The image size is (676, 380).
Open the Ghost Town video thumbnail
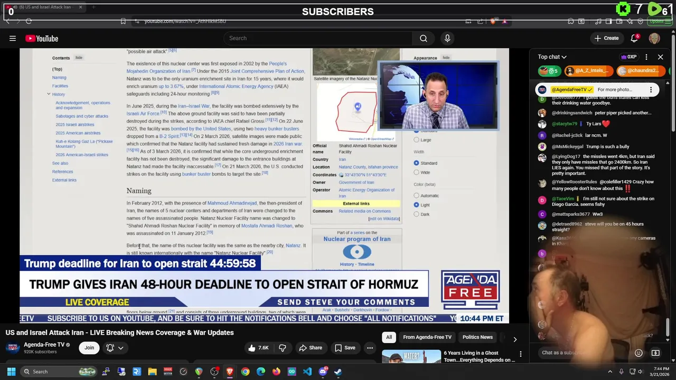pos(411,357)
